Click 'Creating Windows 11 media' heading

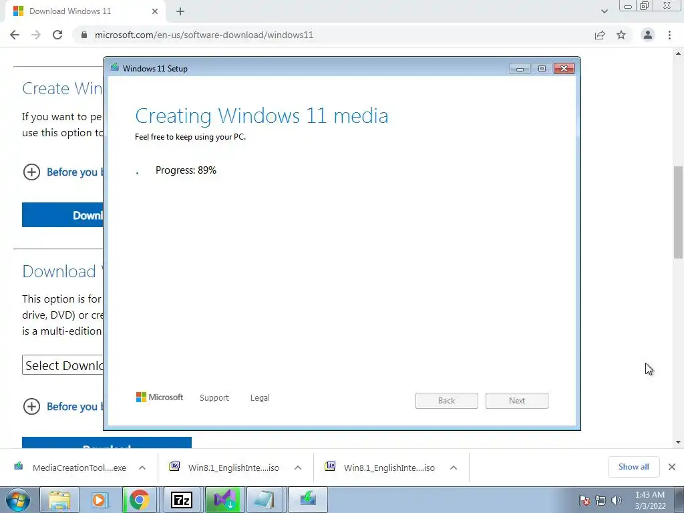click(262, 116)
